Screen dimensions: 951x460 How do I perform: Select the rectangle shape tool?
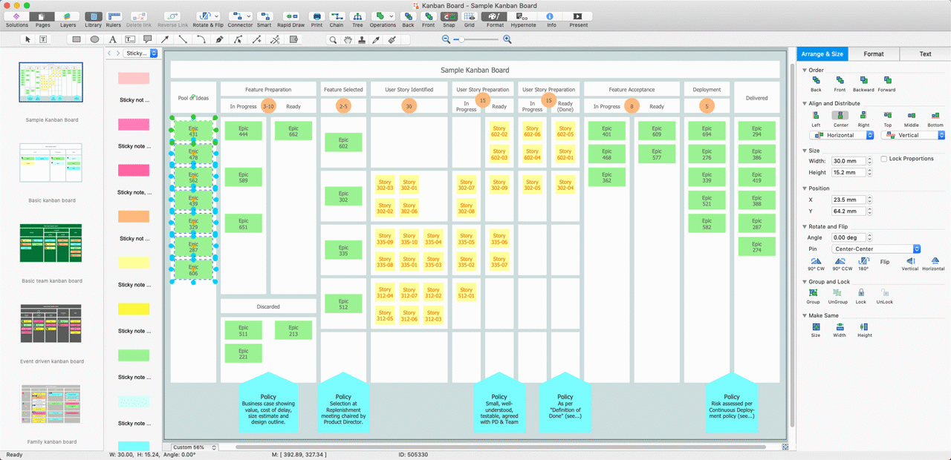(x=77, y=39)
